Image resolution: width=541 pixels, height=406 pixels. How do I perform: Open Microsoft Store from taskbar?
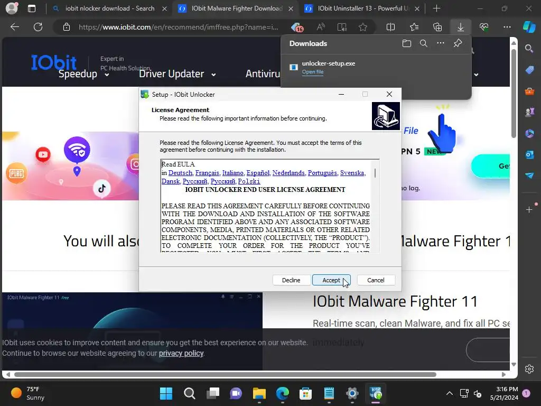coord(305,393)
